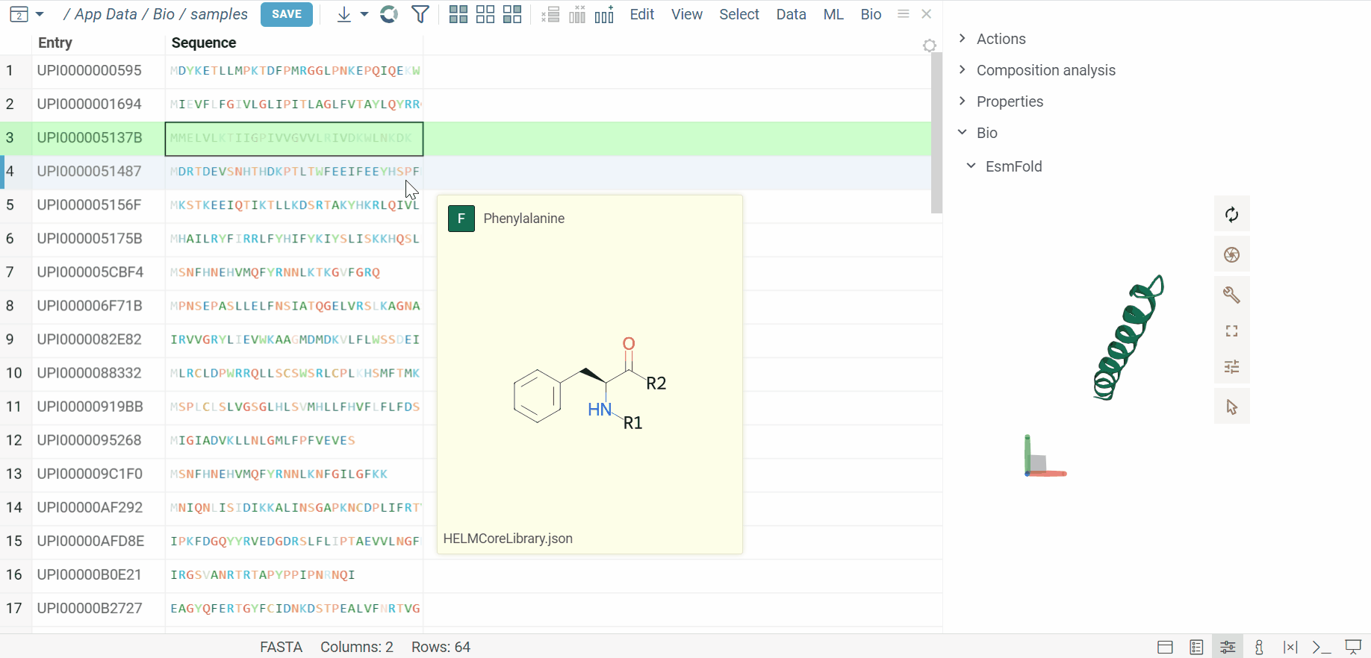Expand the Composition analysis panel
The height and width of the screenshot is (658, 1371).
click(x=1045, y=70)
